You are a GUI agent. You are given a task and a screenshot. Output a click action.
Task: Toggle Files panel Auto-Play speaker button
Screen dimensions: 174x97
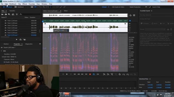point(24,40)
